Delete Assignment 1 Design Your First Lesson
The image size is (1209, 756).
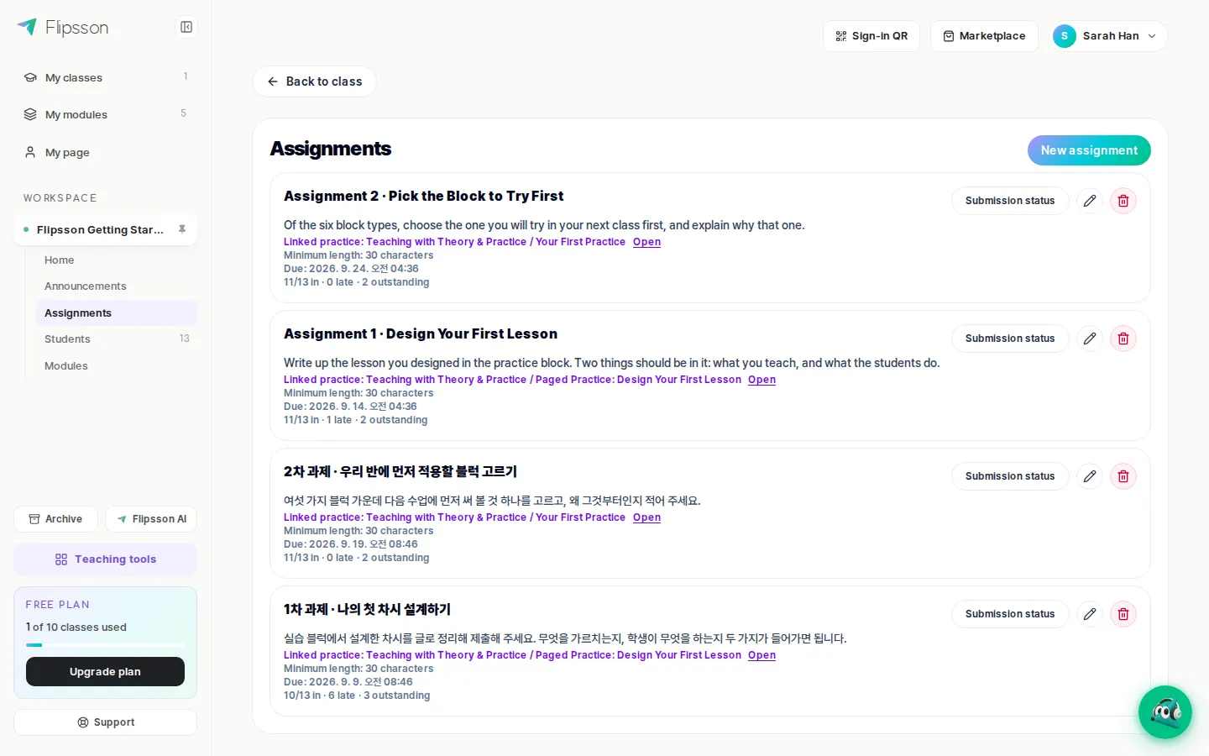coord(1123,339)
